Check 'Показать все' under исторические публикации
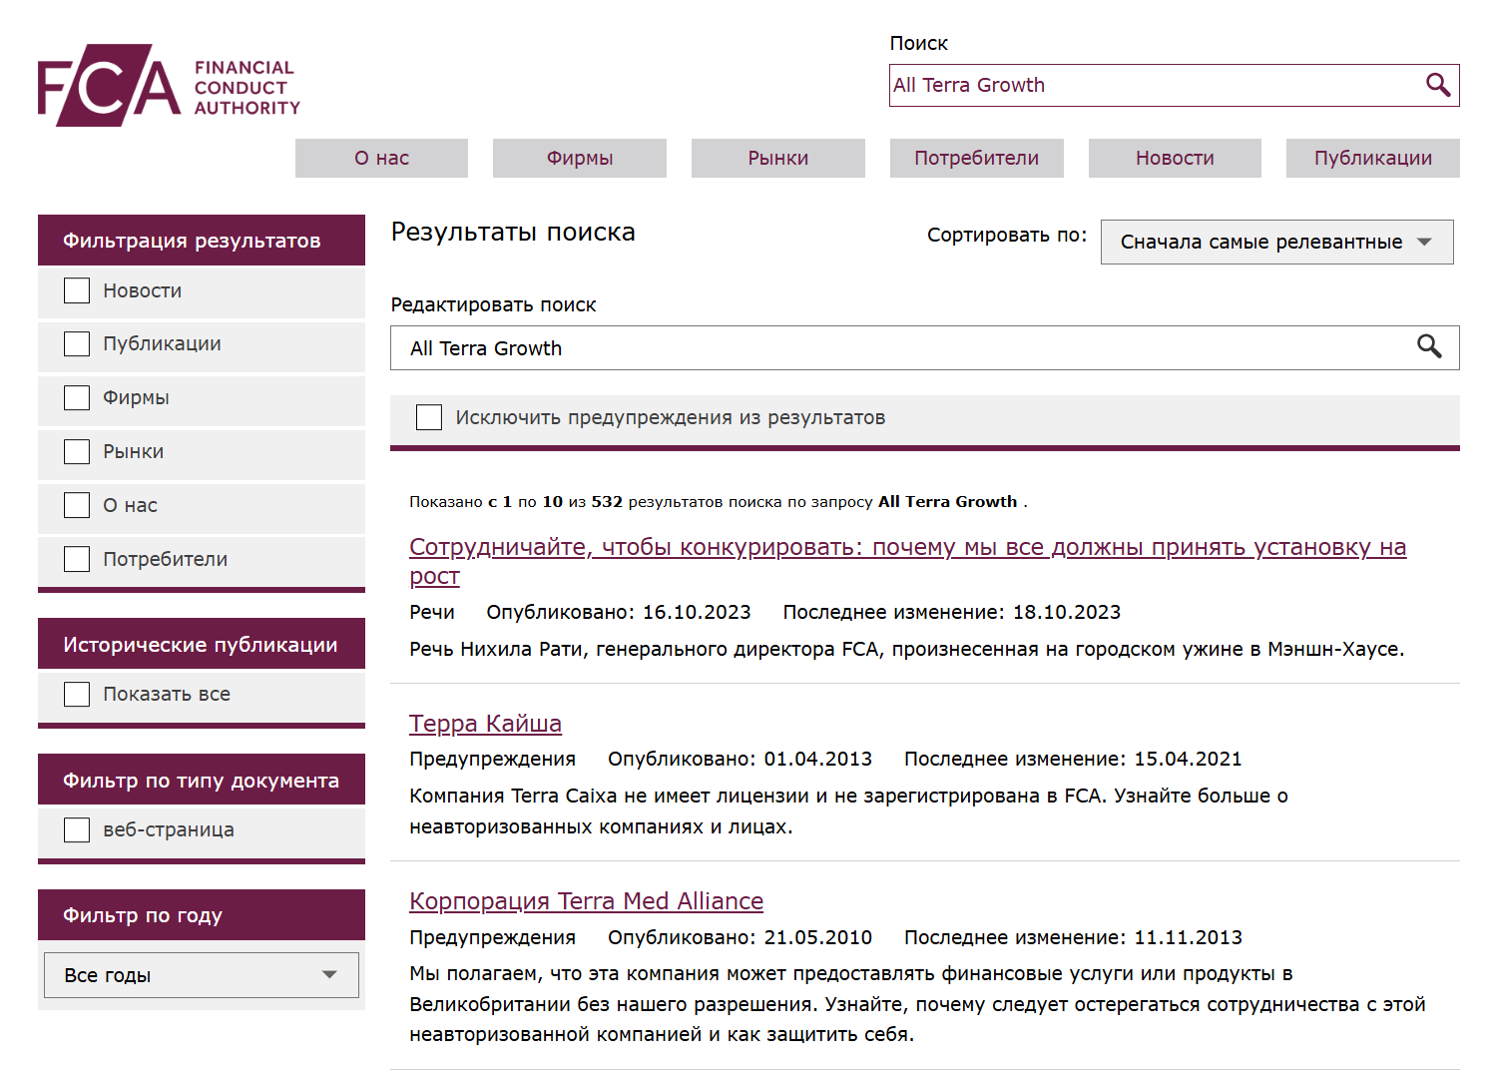The height and width of the screenshot is (1073, 1489). click(77, 693)
